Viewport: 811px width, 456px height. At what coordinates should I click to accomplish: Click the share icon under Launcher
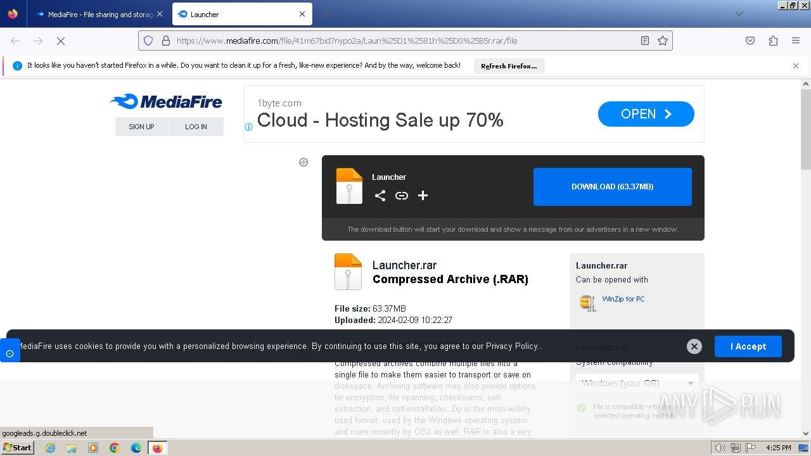[x=380, y=196]
